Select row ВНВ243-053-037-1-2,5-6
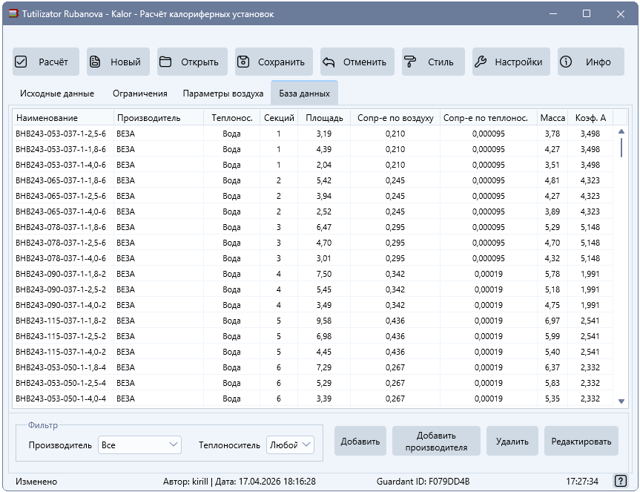Screen dimensions: 640x492 [313, 134]
